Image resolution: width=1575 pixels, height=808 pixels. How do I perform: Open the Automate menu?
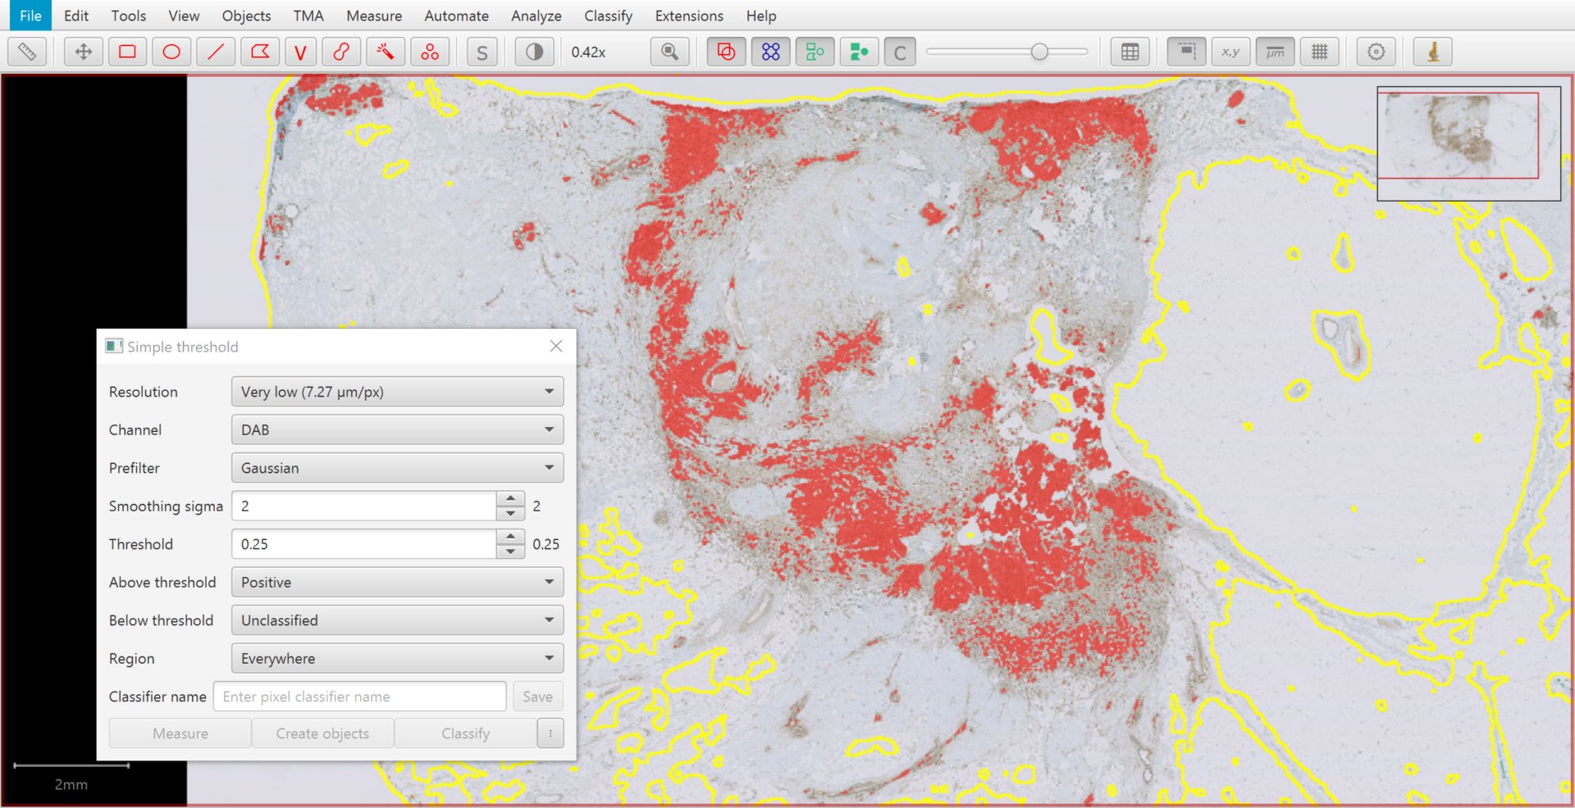[456, 16]
